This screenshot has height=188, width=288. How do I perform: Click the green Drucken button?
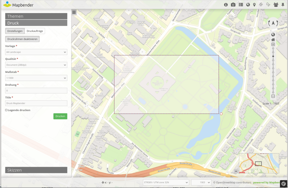[60, 116]
